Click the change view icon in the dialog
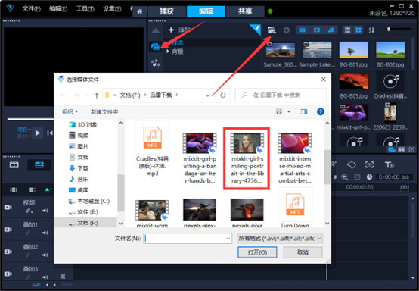This screenshot has height=291, width=419. (x=279, y=111)
